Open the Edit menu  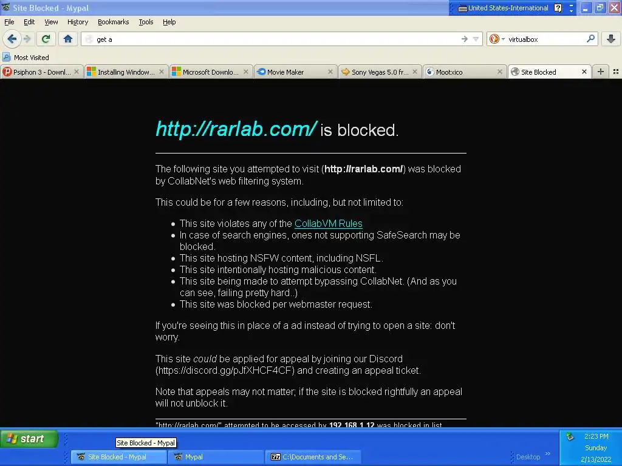pos(29,22)
